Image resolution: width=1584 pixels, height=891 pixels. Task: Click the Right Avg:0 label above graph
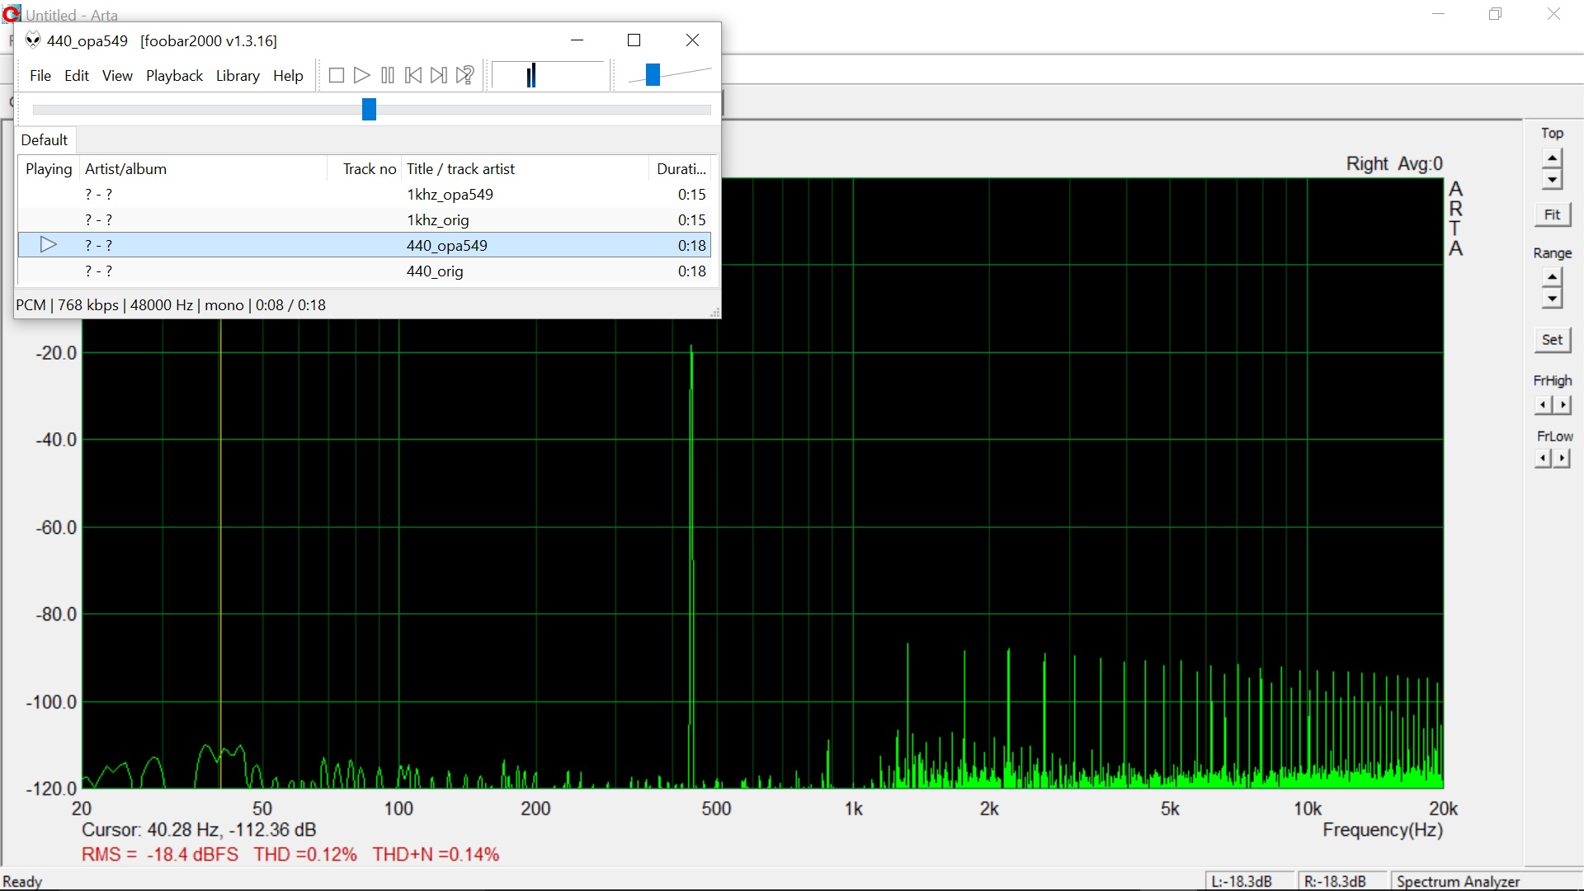point(1394,164)
